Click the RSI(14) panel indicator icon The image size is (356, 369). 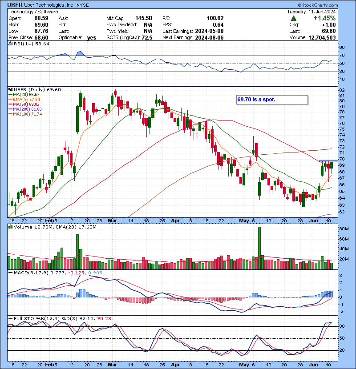coord(10,44)
